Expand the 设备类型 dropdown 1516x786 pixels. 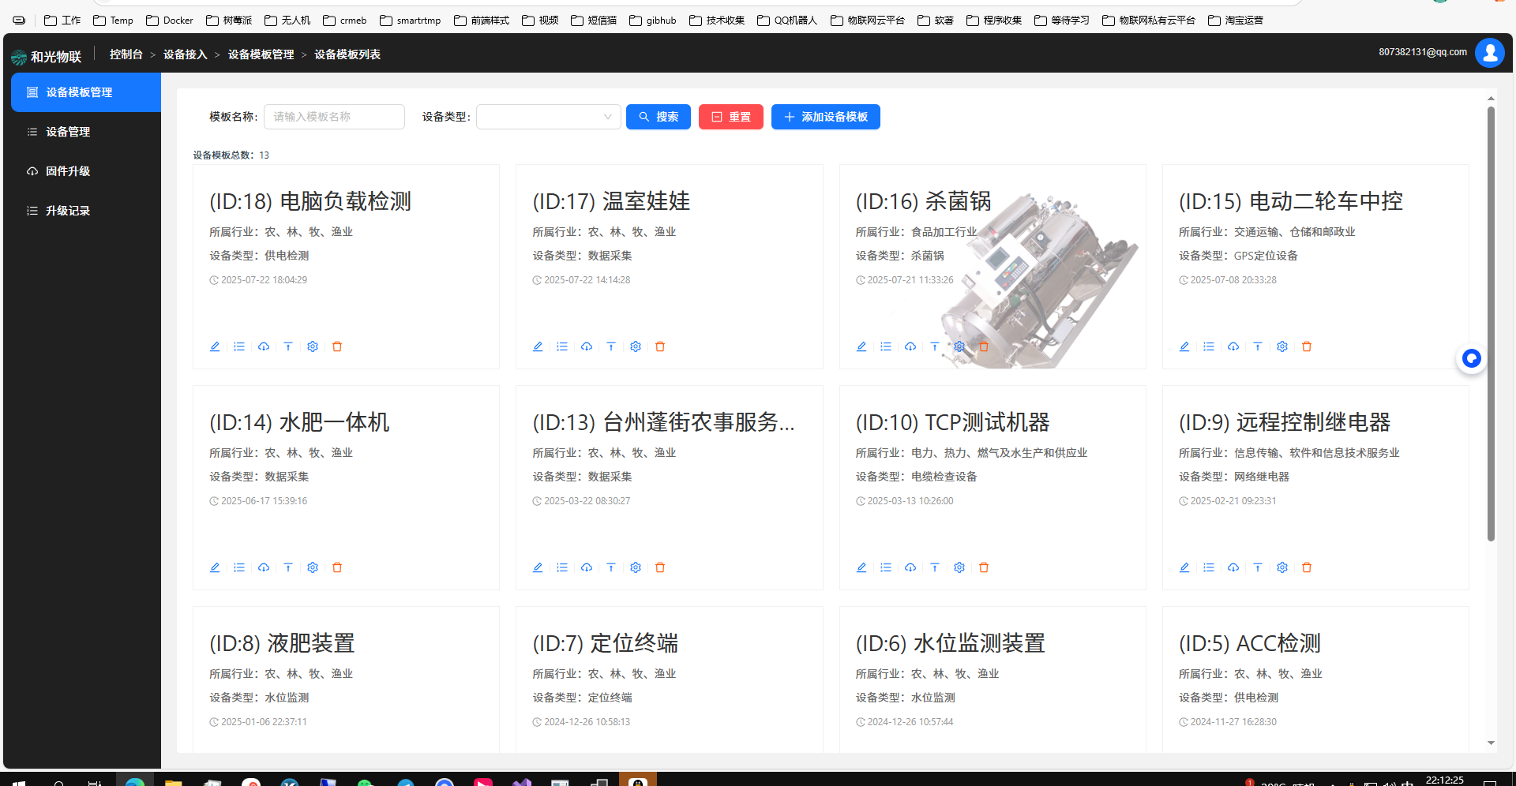point(549,117)
